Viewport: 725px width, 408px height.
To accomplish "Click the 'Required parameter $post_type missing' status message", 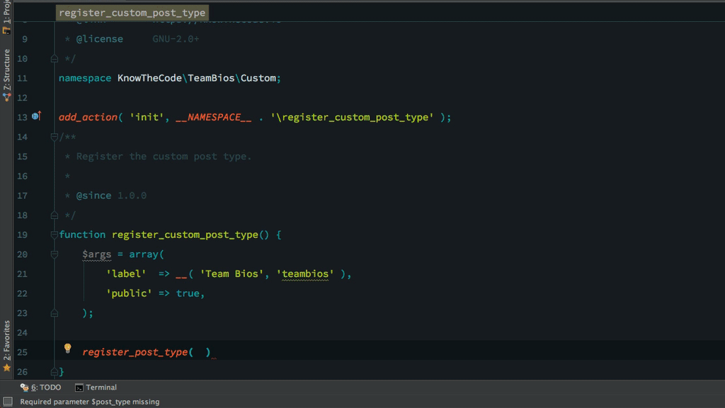I will [x=90, y=402].
